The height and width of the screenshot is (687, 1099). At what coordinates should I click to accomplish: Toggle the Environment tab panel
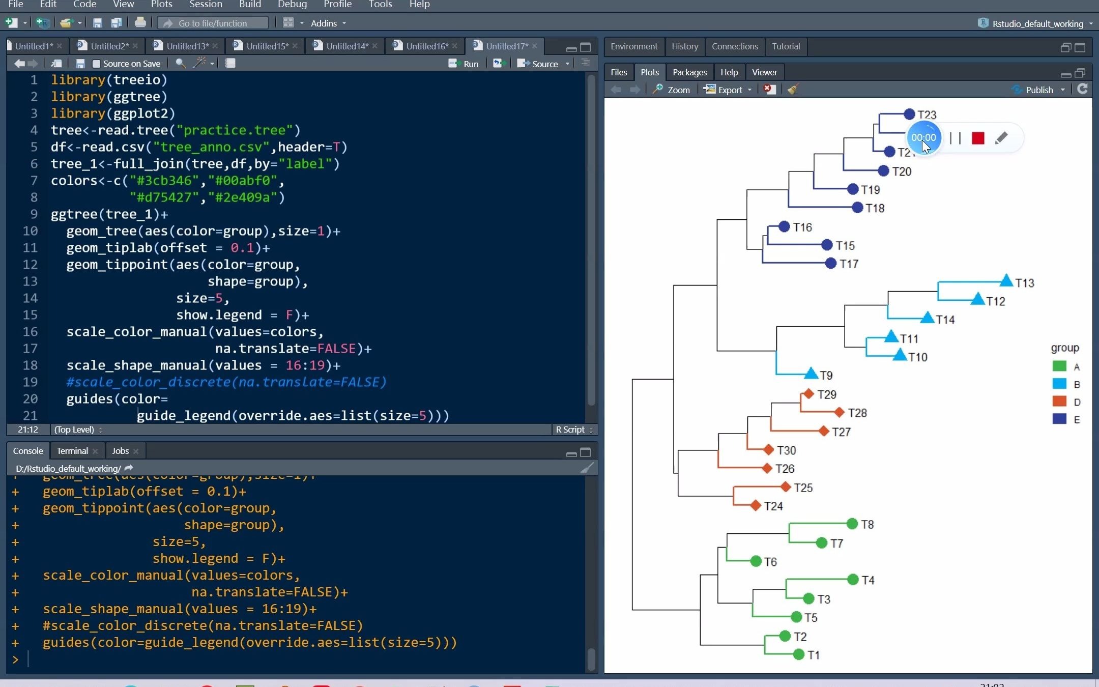(634, 46)
